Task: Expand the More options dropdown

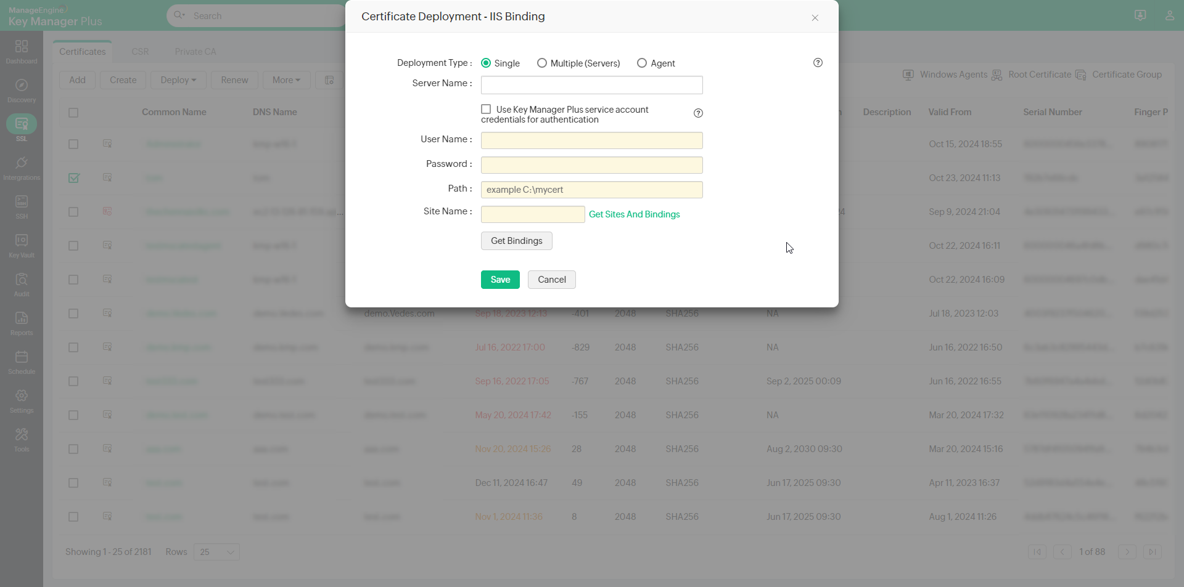Action: [286, 80]
